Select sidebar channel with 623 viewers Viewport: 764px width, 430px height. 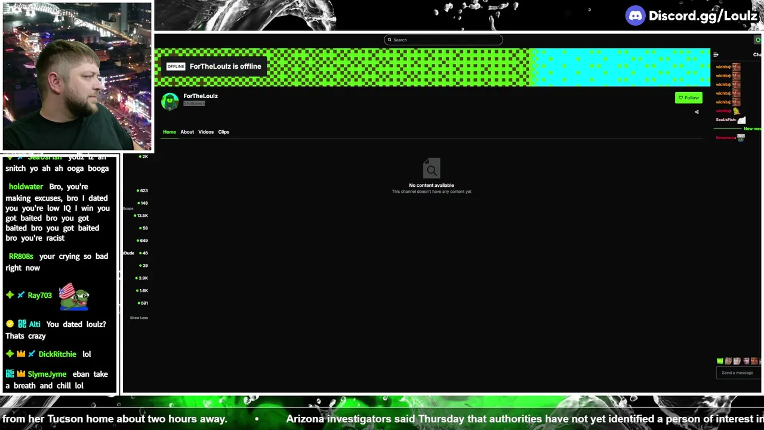click(x=143, y=191)
